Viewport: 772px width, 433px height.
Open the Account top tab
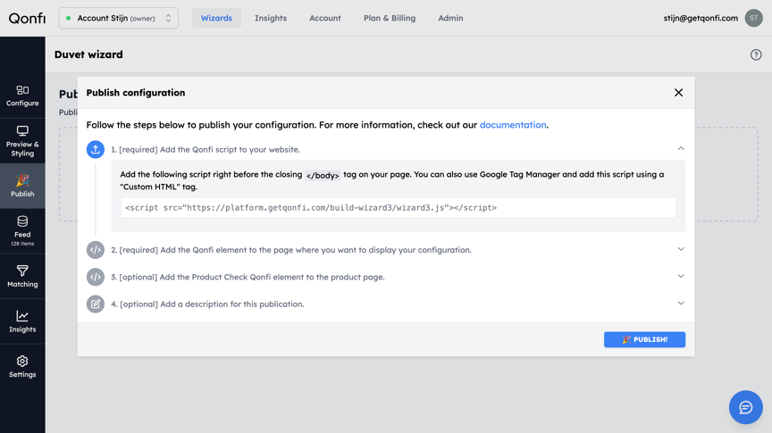pos(325,18)
